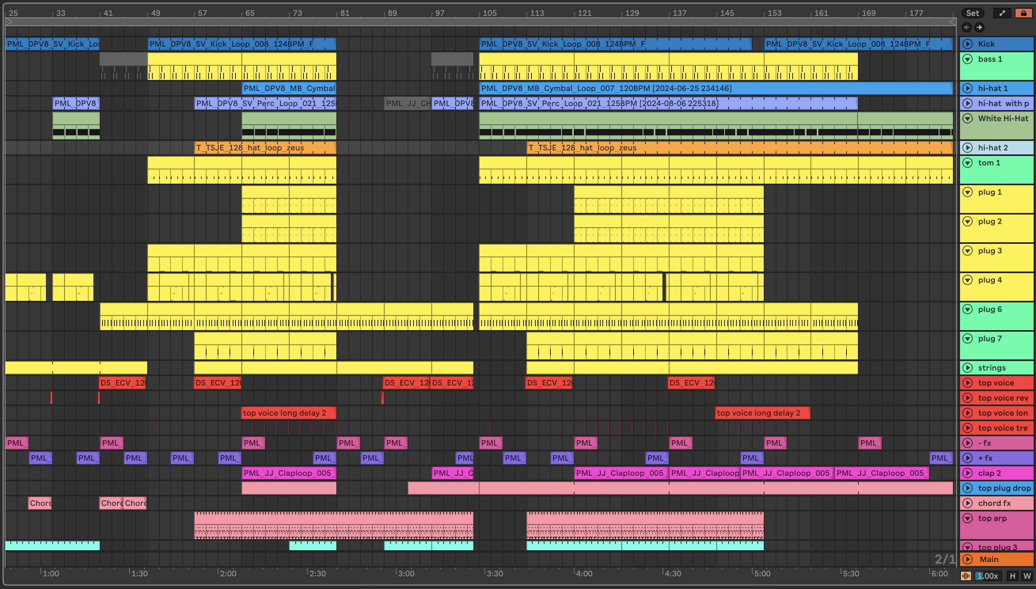Unfold the hi-hat 2 track arrow
This screenshot has height=589, width=1036.
point(967,148)
